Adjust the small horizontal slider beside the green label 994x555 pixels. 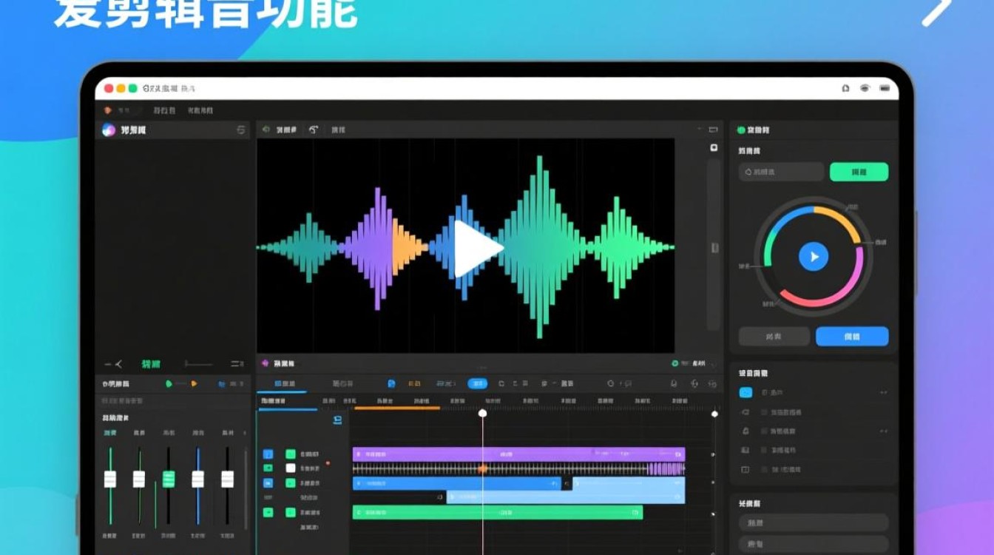(x=197, y=364)
